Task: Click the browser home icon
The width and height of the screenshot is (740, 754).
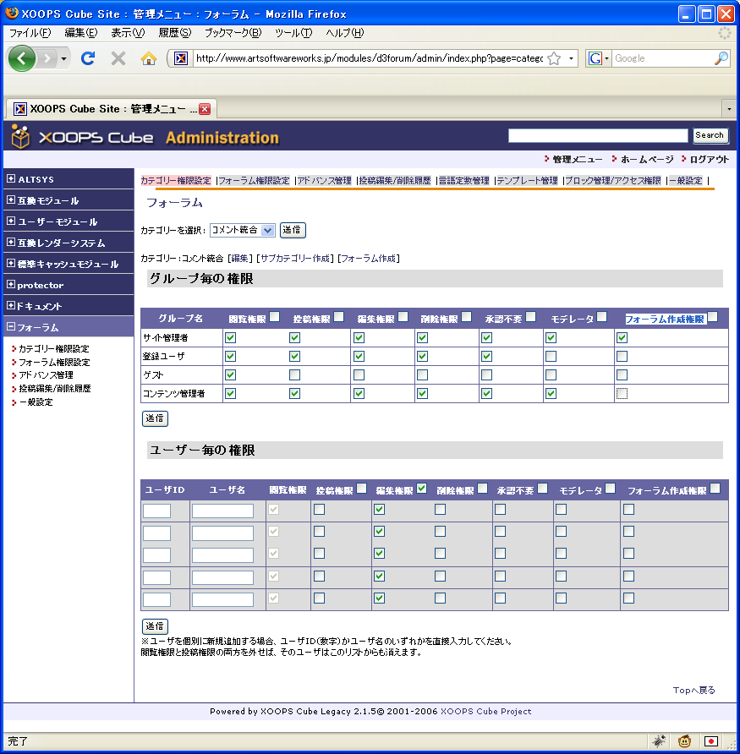Action: pyautogui.click(x=149, y=58)
